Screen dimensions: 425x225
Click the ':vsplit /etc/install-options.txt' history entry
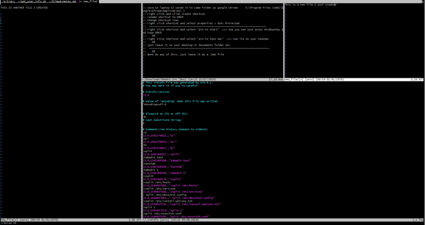(x=168, y=201)
